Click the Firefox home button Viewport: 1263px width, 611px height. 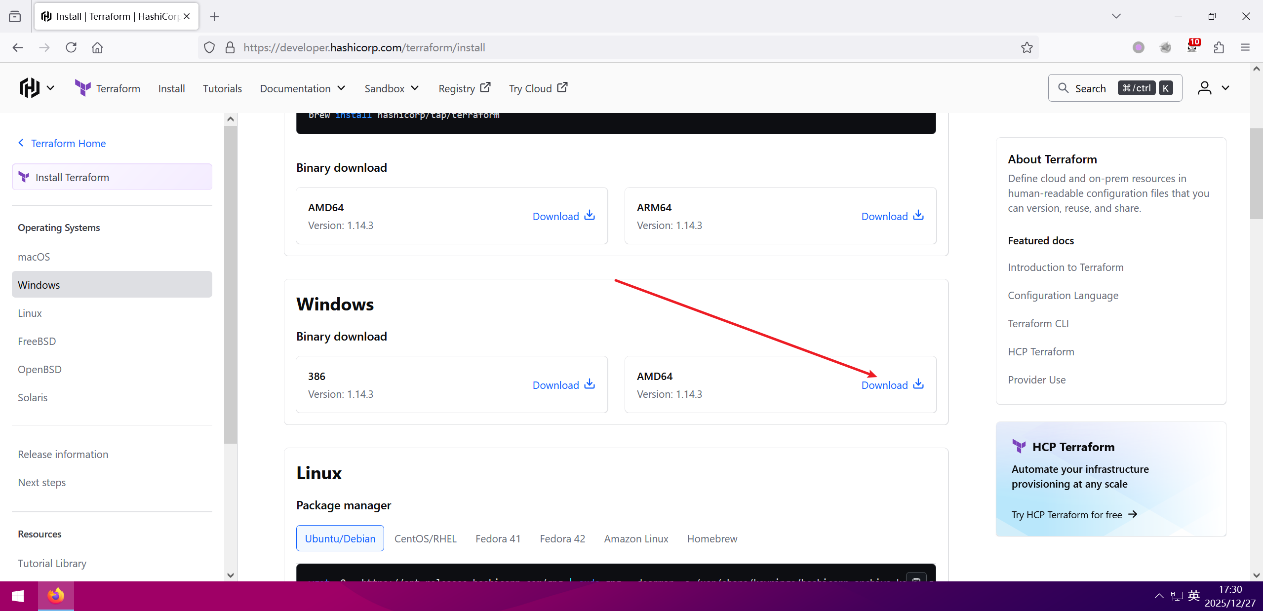pos(97,47)
